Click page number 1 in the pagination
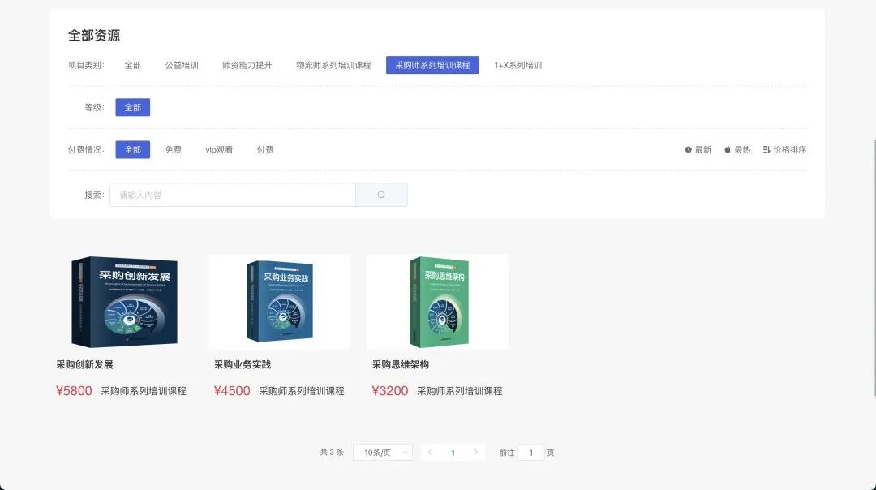Screen dimensions: 876x490 tap(453, 453)
